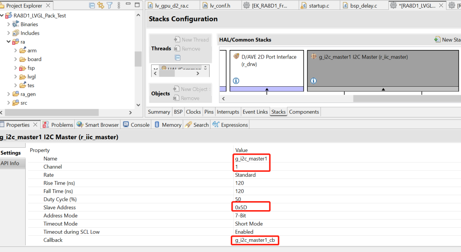The width and height of the screenshot is (461, 252).
Task: Switch to the BSP tab
Action: [x=178, y=112]
